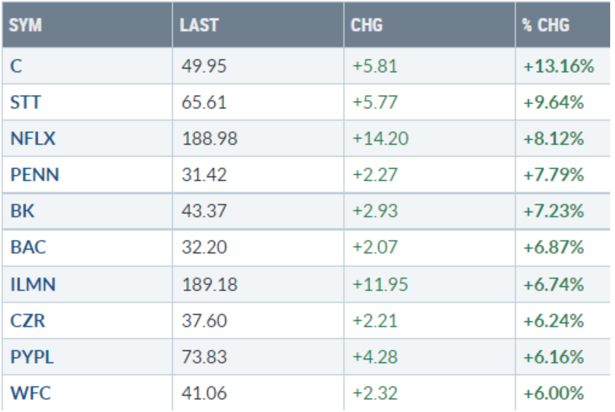Sort by the LAST column header
615x412 pixels.
coord(199,25)
